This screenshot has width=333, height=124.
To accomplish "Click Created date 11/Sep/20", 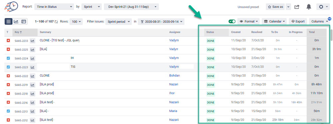I will tap(238, 40).
